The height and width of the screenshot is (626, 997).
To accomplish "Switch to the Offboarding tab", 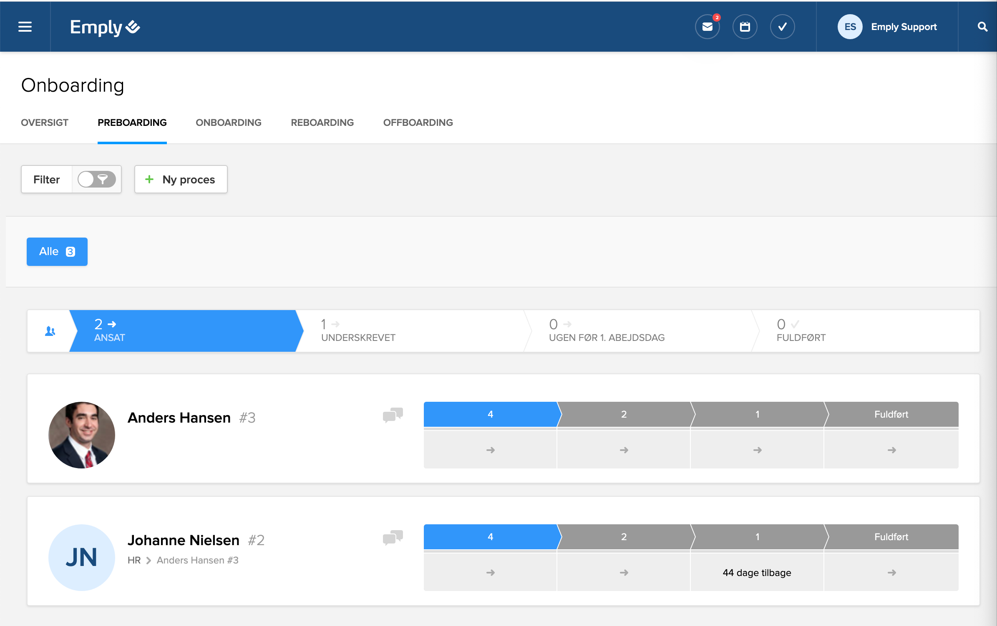I will click(x=418, y=123).
